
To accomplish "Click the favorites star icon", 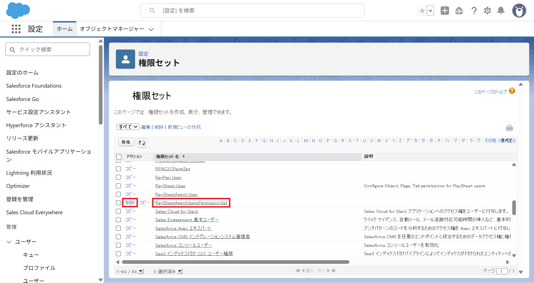I will [422, 11].
